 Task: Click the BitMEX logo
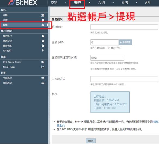[x=23, y=2]
